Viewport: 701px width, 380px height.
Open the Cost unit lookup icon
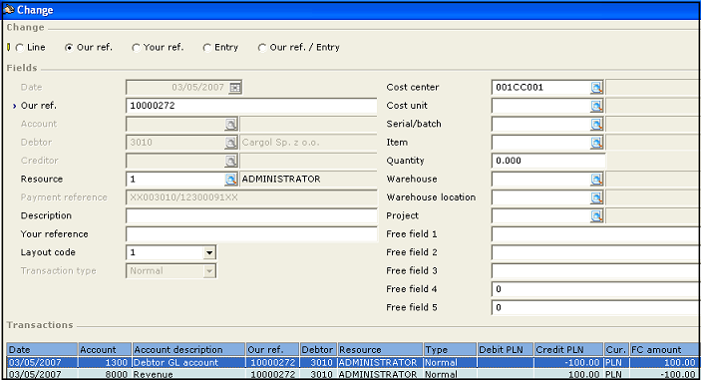coord(596,106)
